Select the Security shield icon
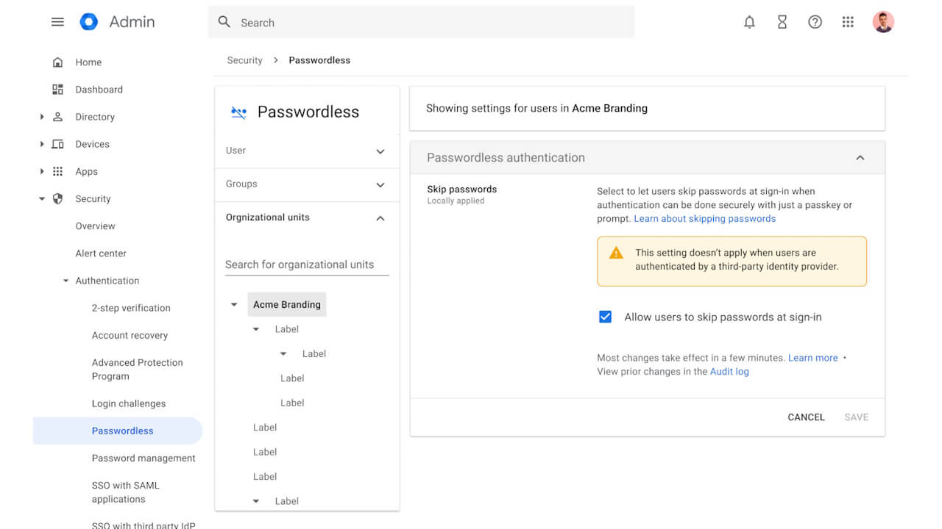942x529 pixels. [x=57, y=198]
